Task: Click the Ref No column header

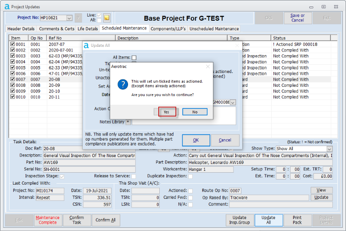Action: (x=81, y=38)
